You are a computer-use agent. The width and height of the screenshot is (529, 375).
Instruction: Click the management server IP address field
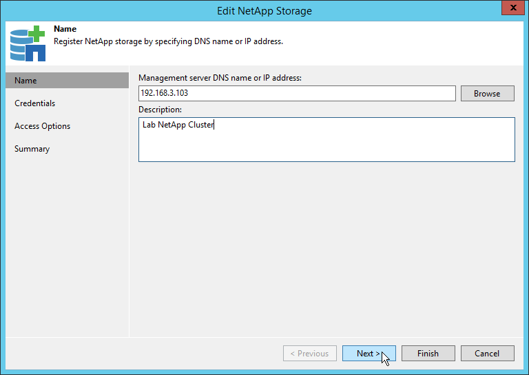[296, 94]
